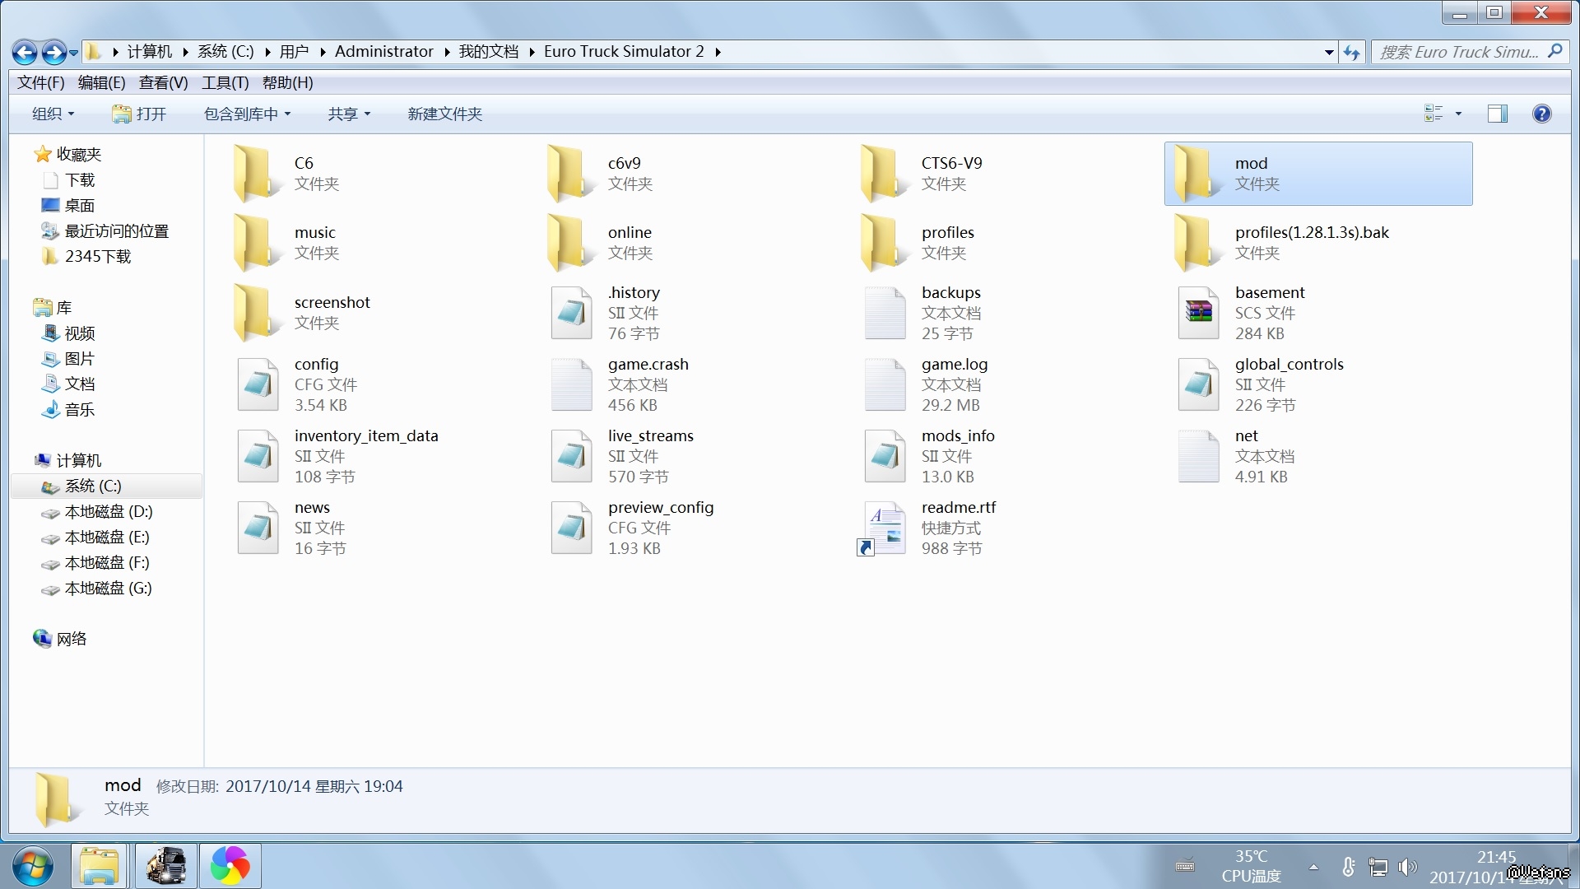1580x889 pixels.
Task: Click the Help question mark icon
Action: (x=1541, y=114)
